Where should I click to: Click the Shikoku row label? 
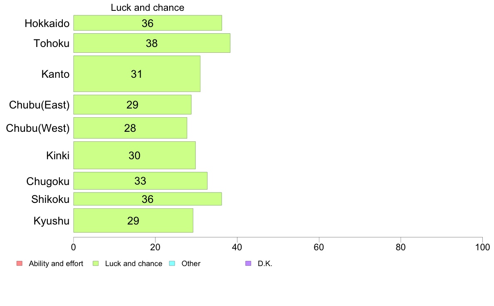point(50,199)
